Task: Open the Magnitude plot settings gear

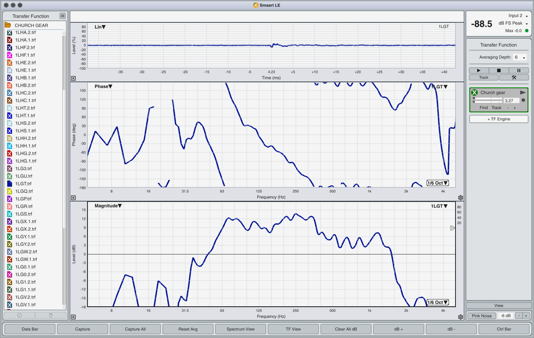Action: pos(460,317)
